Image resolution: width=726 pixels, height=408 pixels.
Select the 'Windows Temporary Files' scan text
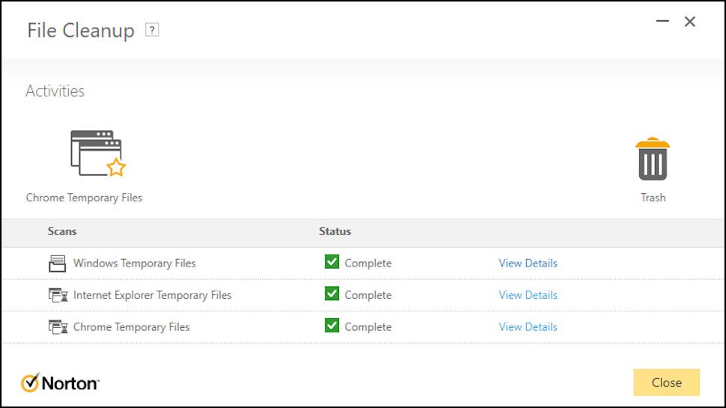(134, 263)
